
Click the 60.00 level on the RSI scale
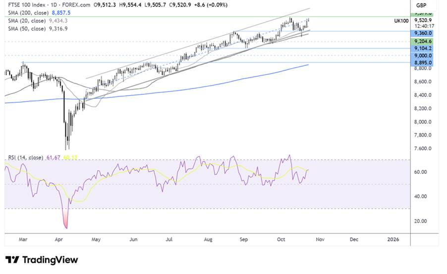[421, 172]
